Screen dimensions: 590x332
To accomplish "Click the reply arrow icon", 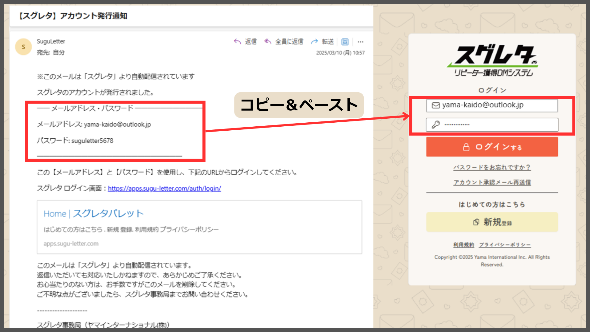I will point(237,41).
